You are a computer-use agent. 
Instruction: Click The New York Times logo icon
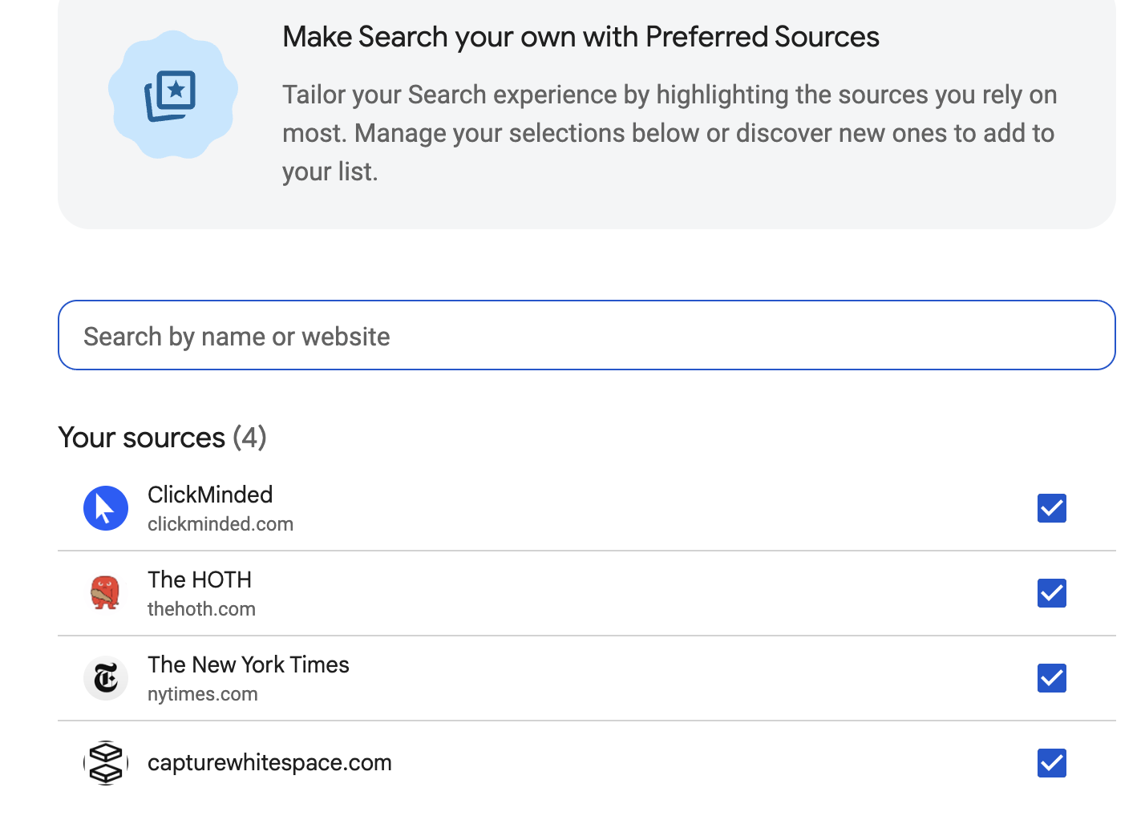click(x=106, y=678)
